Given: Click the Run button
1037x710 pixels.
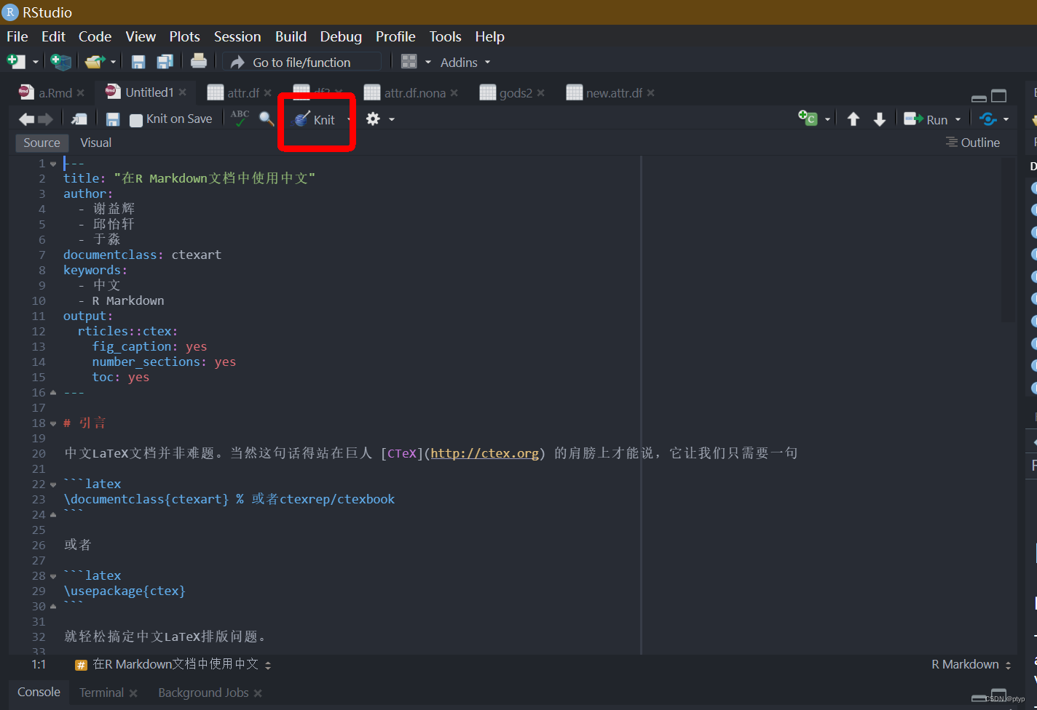Looking at the screenshot, I should click(926, 119).
